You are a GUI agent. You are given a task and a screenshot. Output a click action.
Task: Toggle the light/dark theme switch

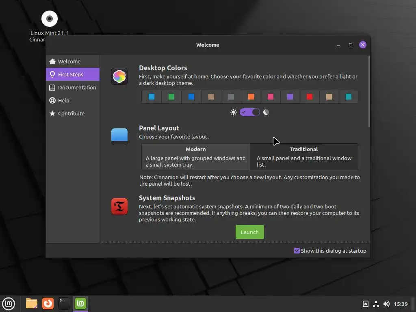[x=250, y=112]
